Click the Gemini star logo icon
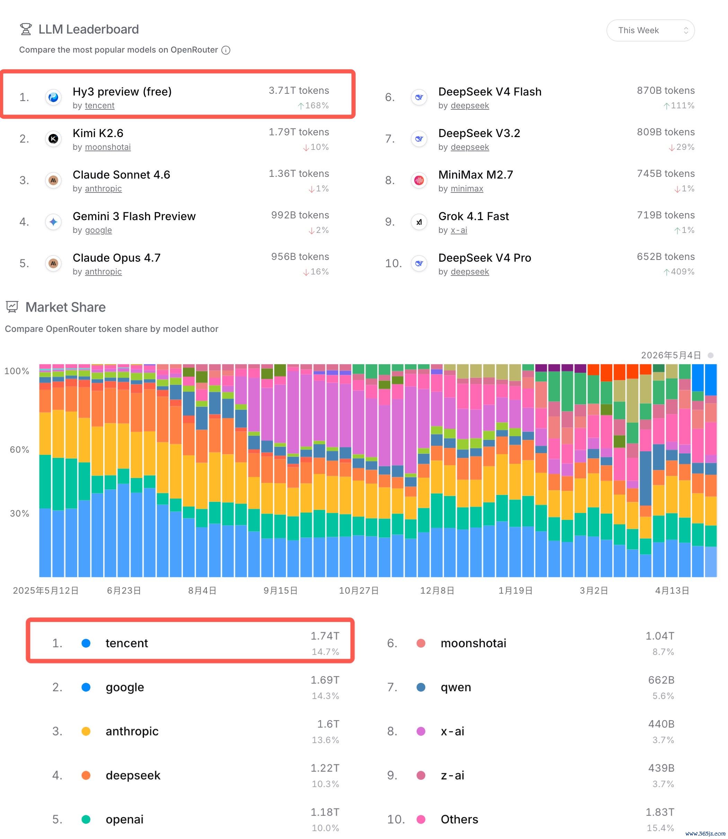Screen dimensions: 728x839 coord(53,222)
